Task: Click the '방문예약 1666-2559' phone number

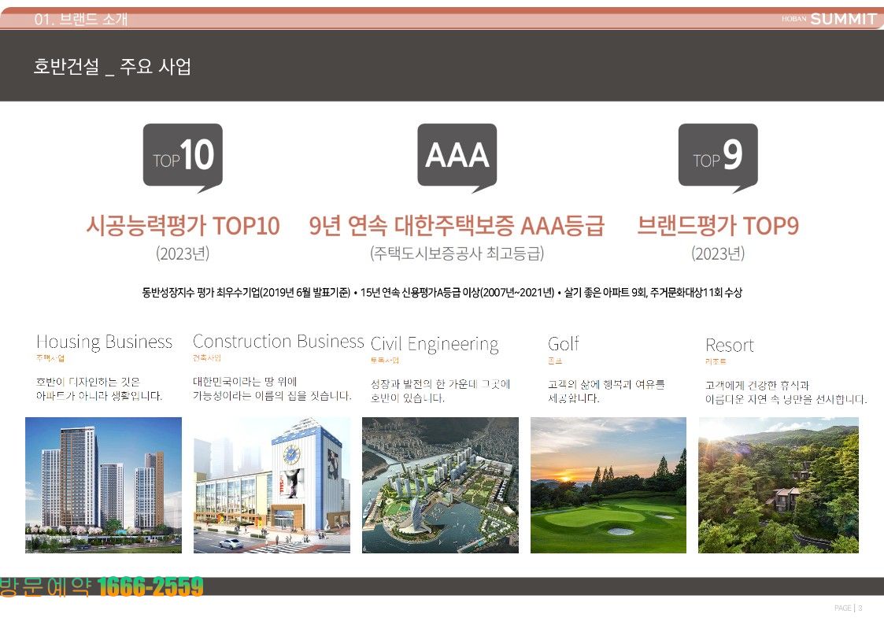Action: pyautogui.click(x=102, y=586)
